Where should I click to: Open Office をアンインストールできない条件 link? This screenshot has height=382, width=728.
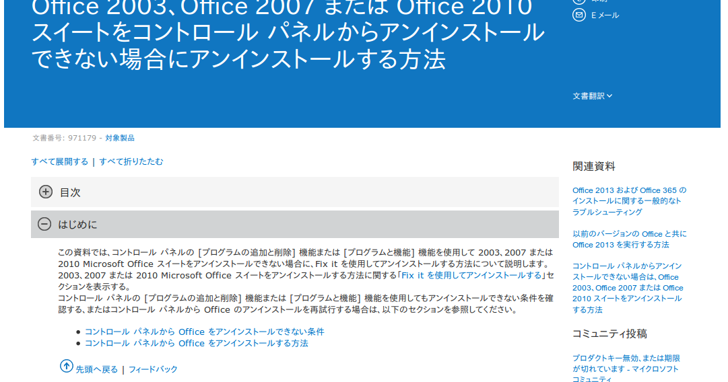[204, 332]
